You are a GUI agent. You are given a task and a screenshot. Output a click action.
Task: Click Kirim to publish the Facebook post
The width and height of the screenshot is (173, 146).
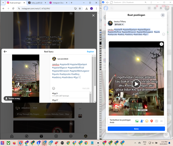point(136,129)
